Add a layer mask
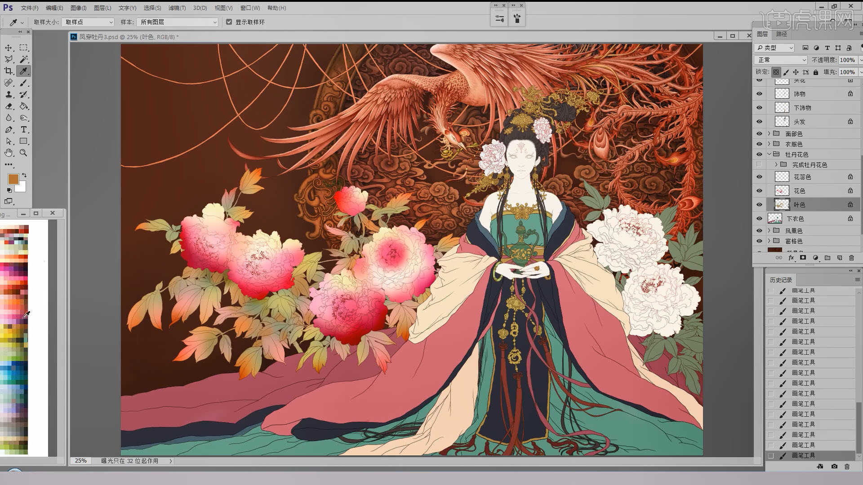 tap(803, 258)
